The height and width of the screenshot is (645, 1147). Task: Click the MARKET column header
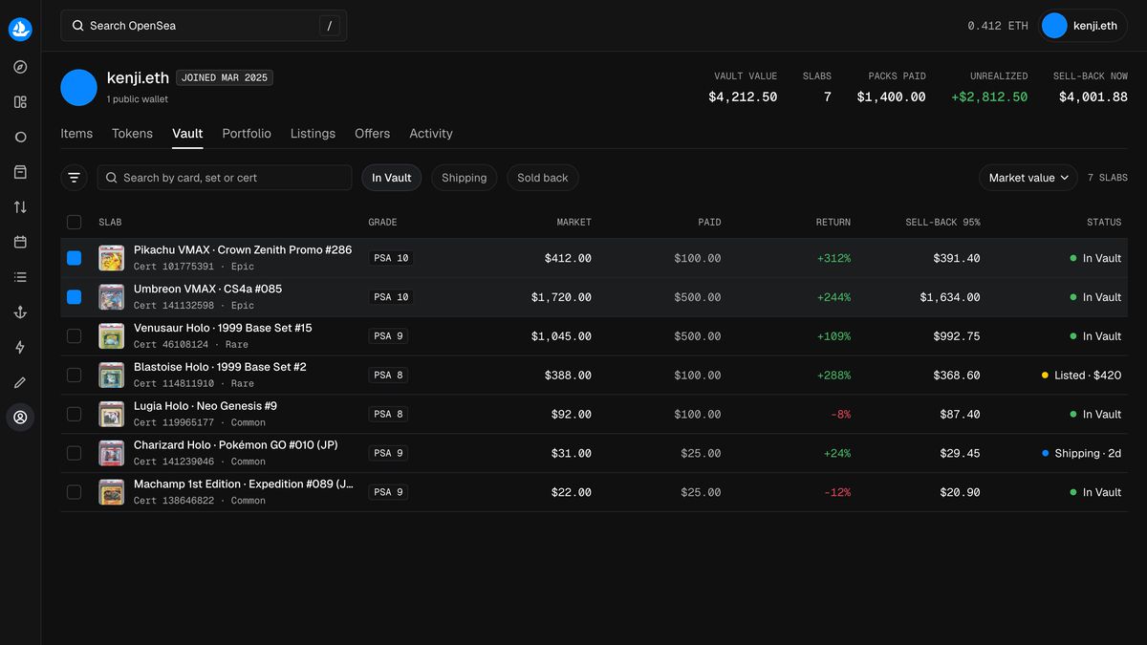[573, 223]
